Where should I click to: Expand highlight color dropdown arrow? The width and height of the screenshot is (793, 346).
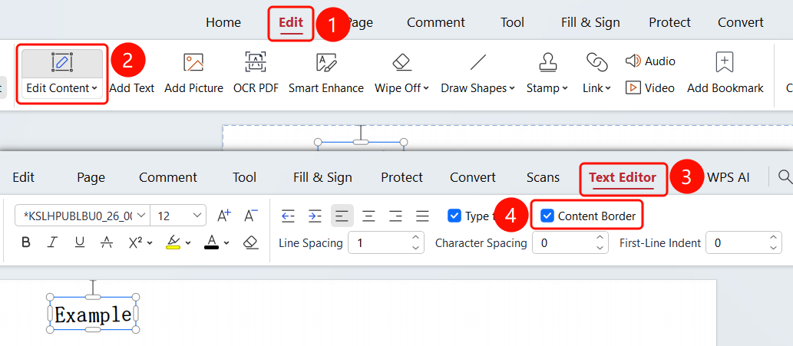(x=188, y=243)
